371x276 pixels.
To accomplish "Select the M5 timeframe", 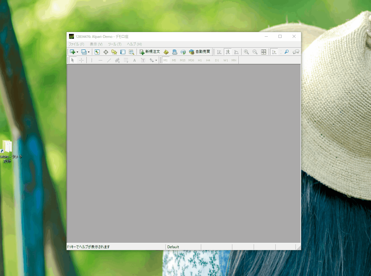I will [x=174, y=60].
